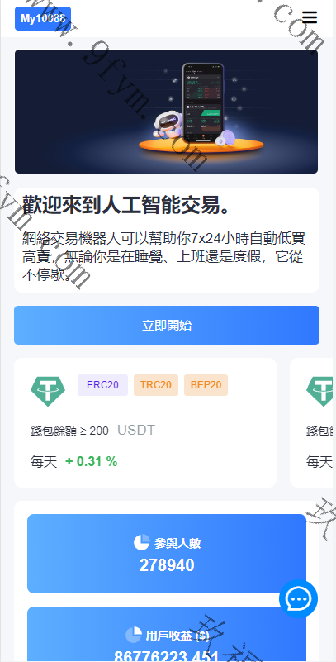336x662 pixels.
Task: Click the 每天 + 0.31 % rate
Action: [73, 462]
